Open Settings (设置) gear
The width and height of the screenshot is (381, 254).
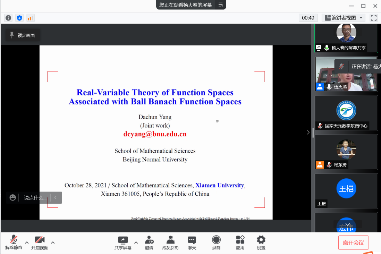261,243
